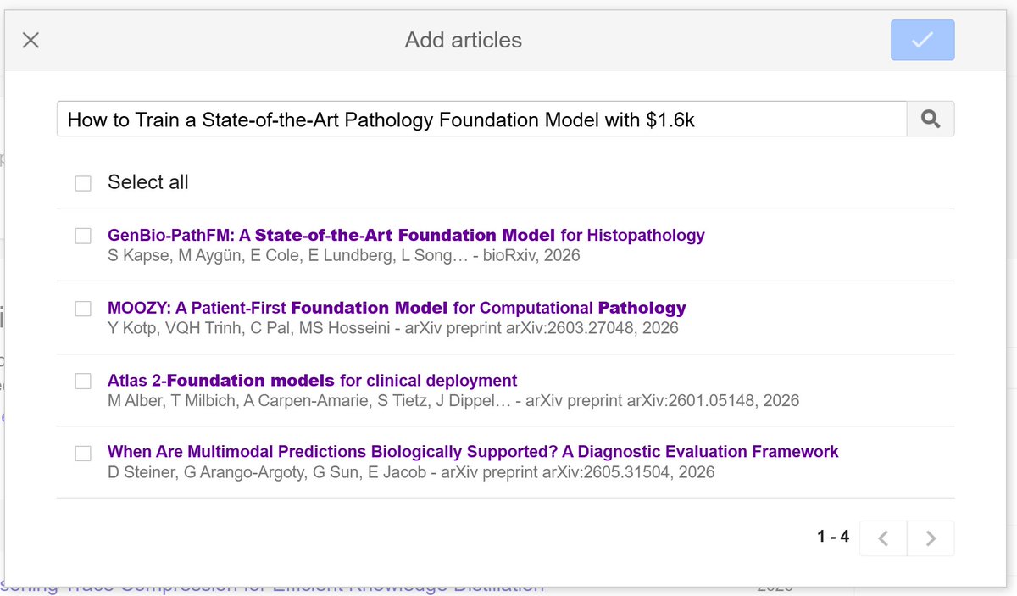Click authors line starting M Alber
Viewport: 1017px width, 596px height.
pyautogui.click(x=453, y=401)
